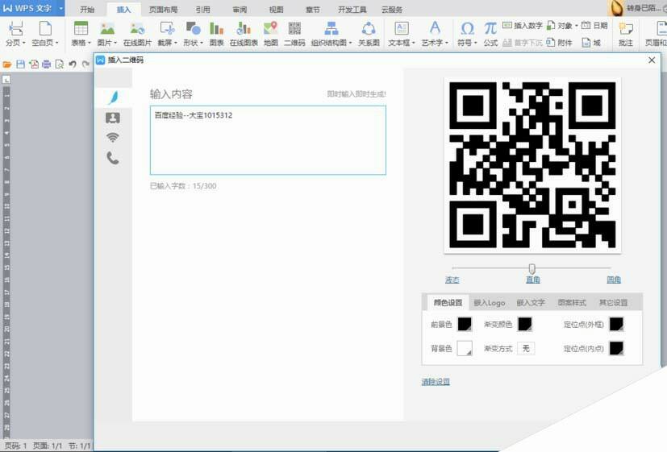Expand the 表格 dropdown arrow
Image resolution: width=667 pixels, height=452 pixels.
tap(90, 43)
